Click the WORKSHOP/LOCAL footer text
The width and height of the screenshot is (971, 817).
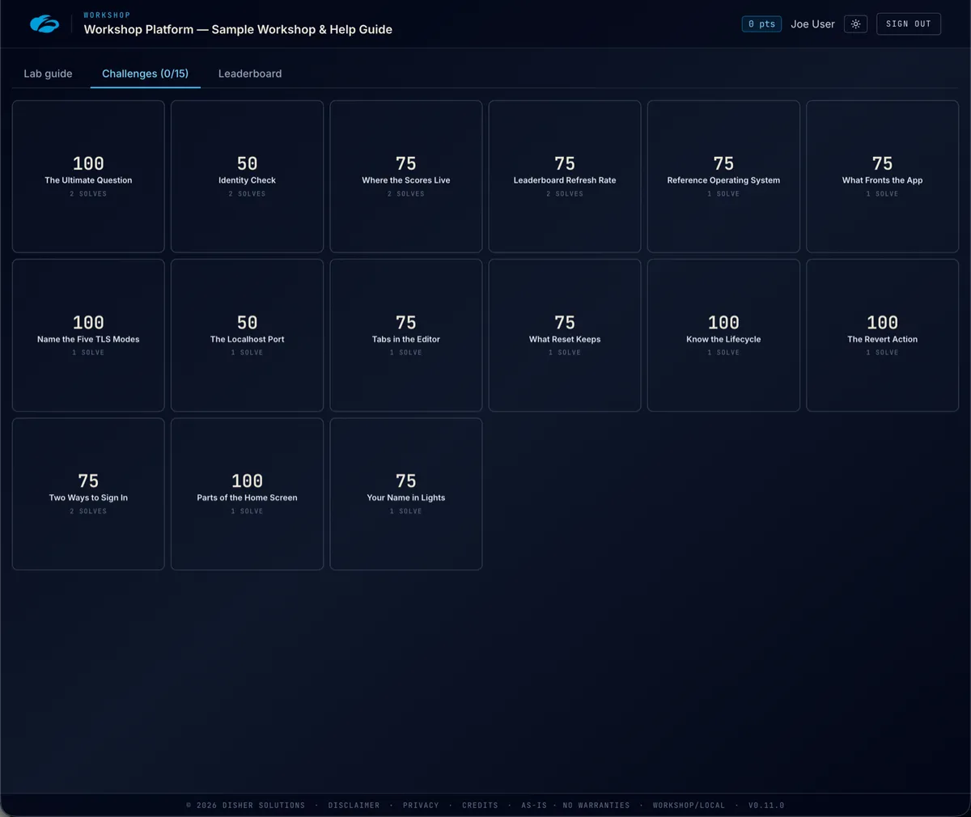[689, 806]
